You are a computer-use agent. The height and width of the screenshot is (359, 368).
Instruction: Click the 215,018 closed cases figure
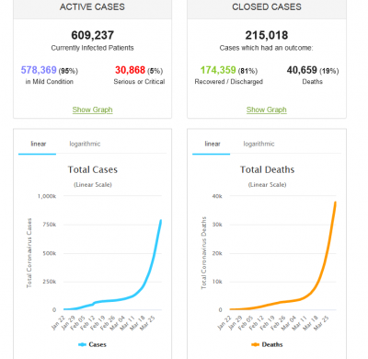(267, 35)
